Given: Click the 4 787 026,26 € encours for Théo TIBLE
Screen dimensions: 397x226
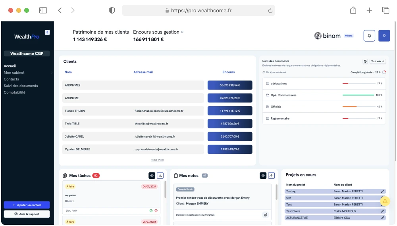Looking at the screenshot, I should 230,124.
